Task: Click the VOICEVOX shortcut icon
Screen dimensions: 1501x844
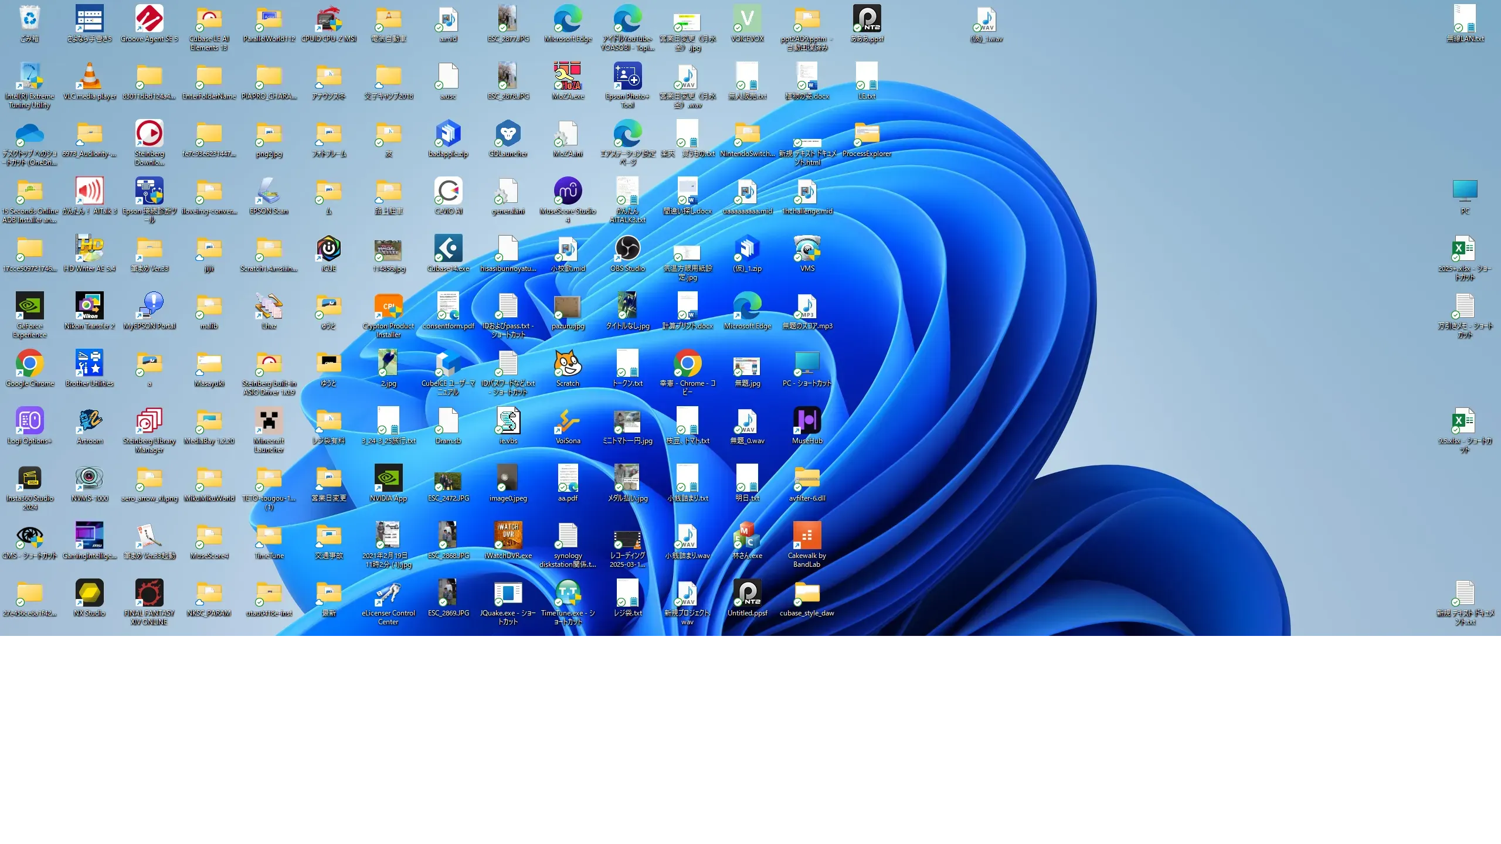Action: 747,19
